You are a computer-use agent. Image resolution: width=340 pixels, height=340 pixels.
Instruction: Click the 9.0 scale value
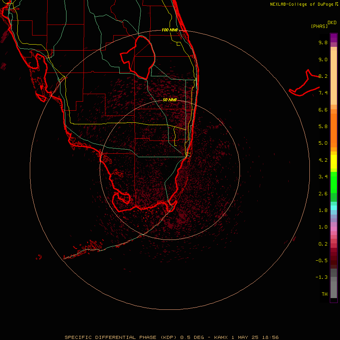[323, 59]
